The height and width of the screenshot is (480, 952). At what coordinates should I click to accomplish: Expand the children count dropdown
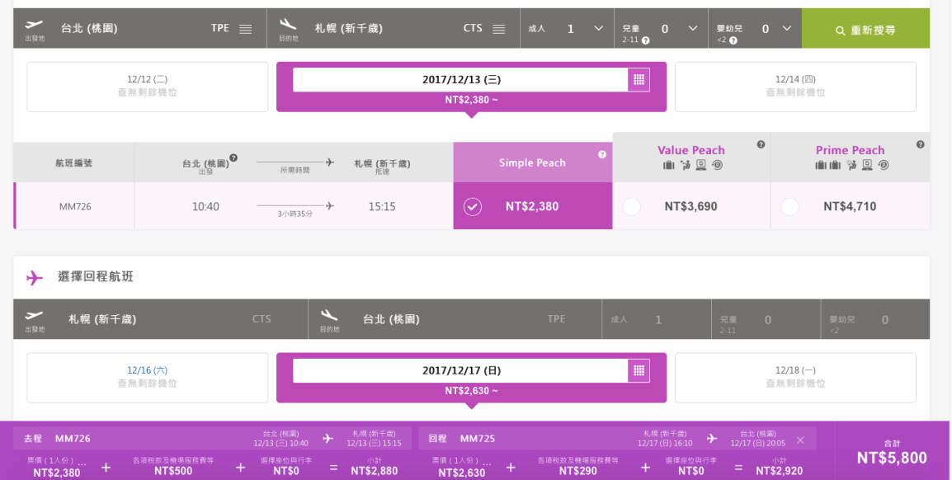[693, 29]
